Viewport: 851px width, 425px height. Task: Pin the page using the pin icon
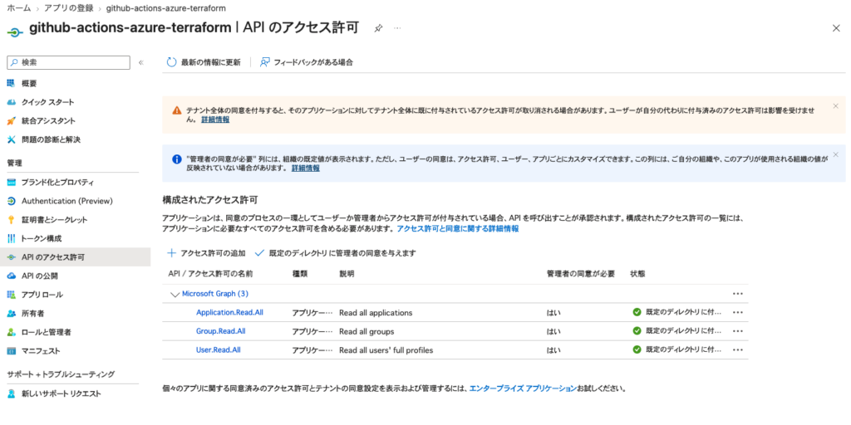378,28
